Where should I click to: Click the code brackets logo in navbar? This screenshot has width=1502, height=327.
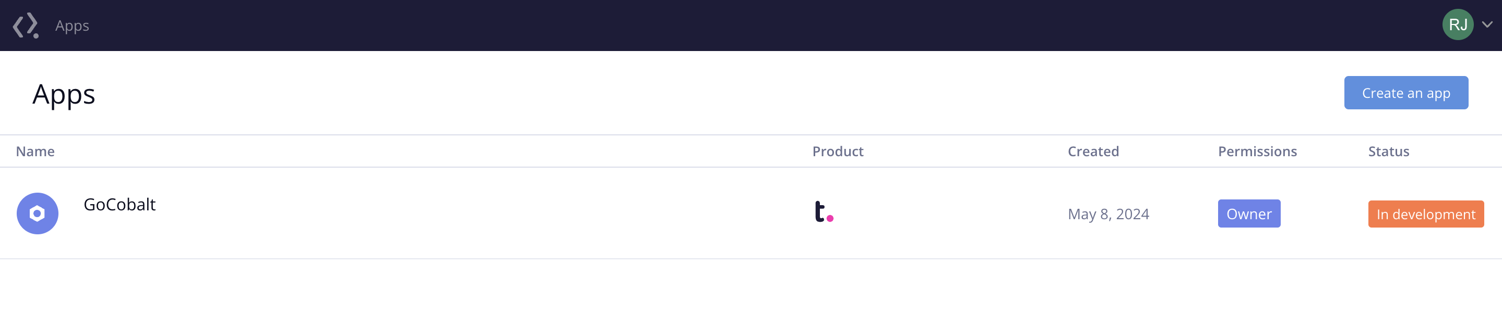26,25
